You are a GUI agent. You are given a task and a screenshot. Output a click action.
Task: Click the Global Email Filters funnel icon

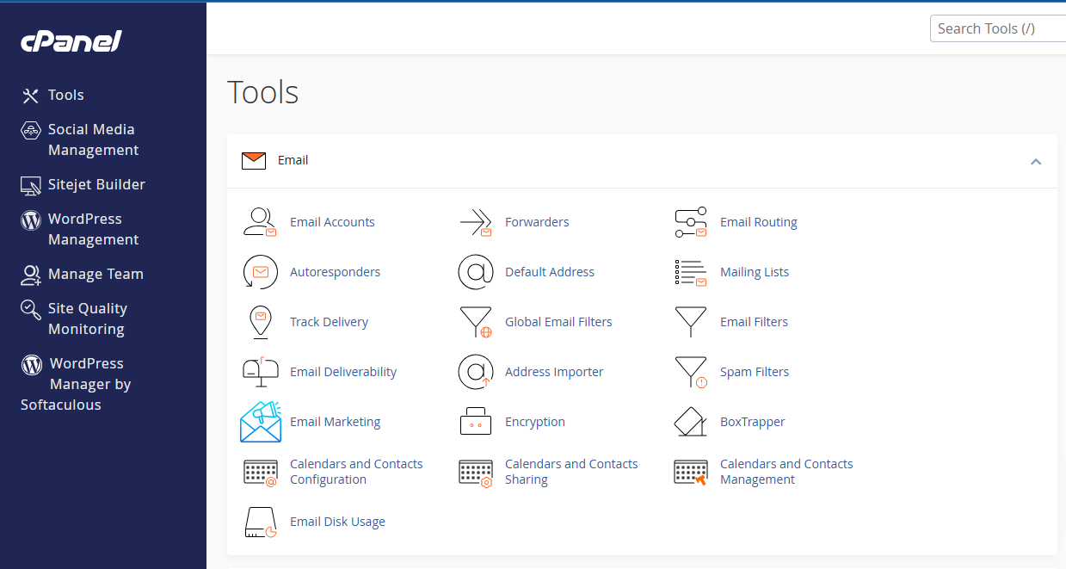pos(475,322)
